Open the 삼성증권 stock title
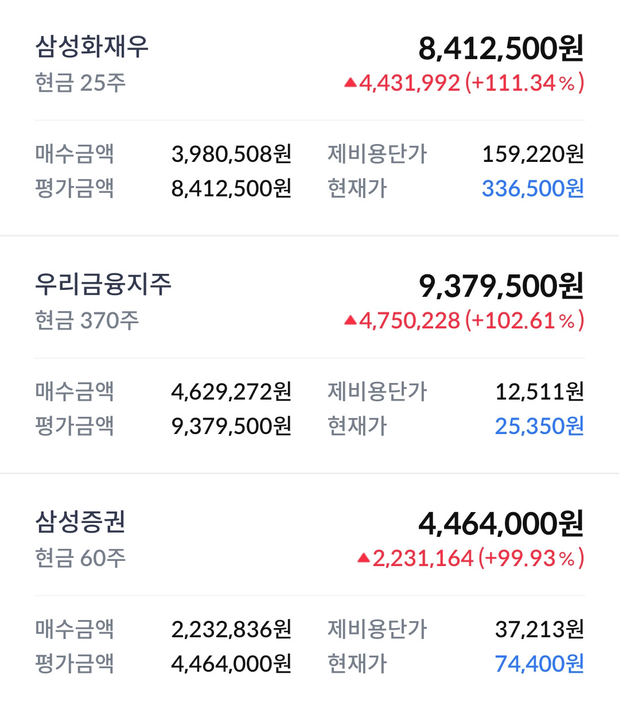Image resolution: width=619 pixels, height=705 pixels. pyautogui.click(x=80, y=522)
